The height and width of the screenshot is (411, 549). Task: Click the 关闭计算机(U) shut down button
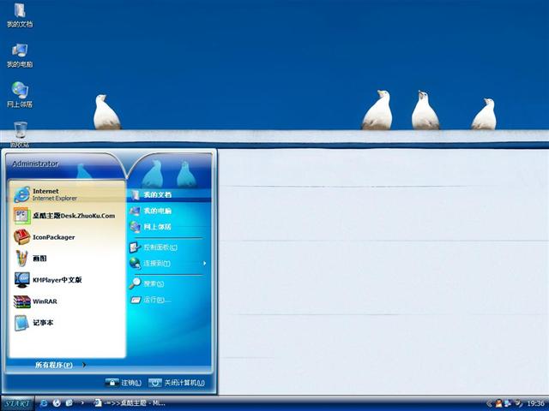pyautogui.click(x=178, y=383)
